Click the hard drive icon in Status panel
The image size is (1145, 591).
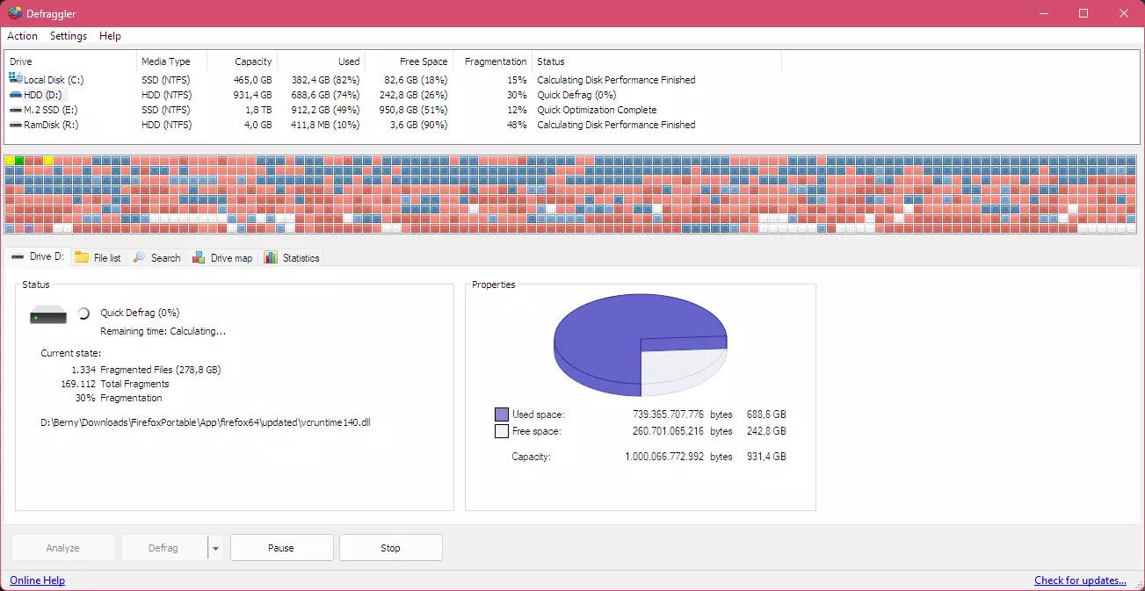48,314
